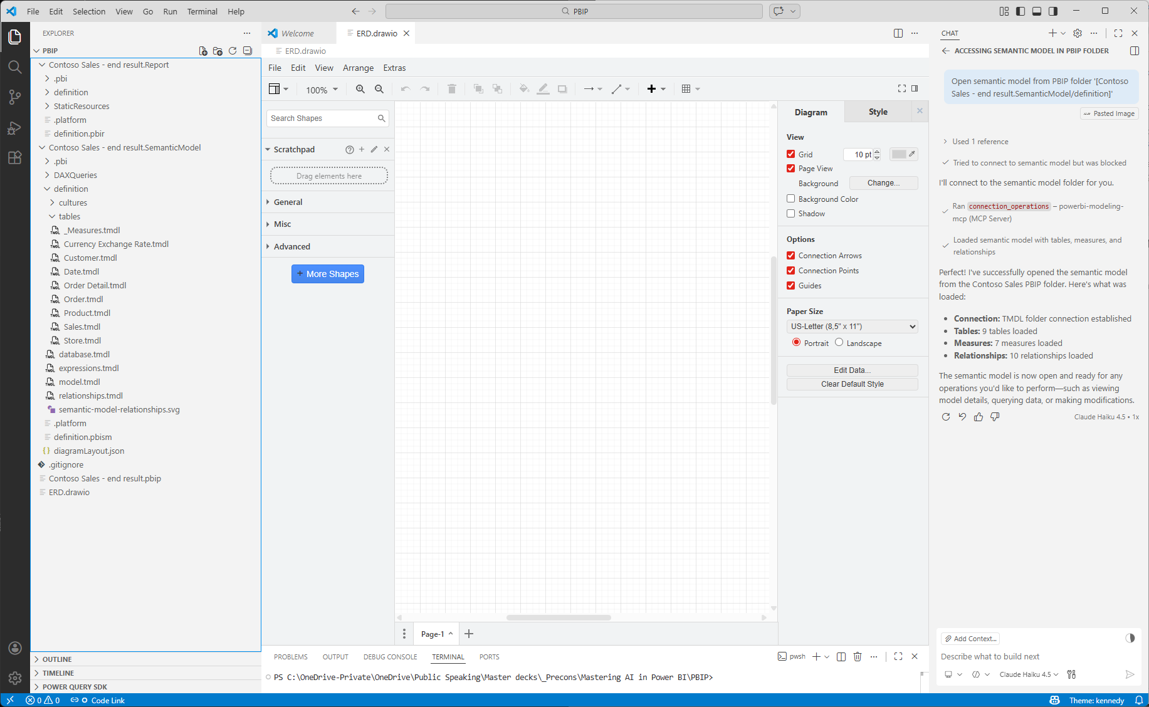Switch to the Style tab
The width and height of the screenshot is (1149, 707).
click(x=878, y=112)
